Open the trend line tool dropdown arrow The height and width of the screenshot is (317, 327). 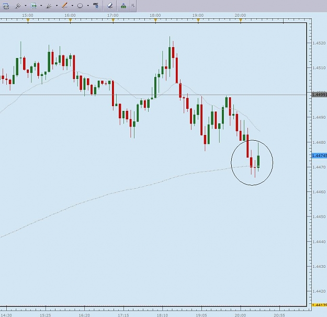[72, 6]
